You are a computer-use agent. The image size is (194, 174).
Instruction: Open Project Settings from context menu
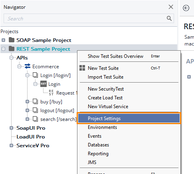(x=129, y=118)
